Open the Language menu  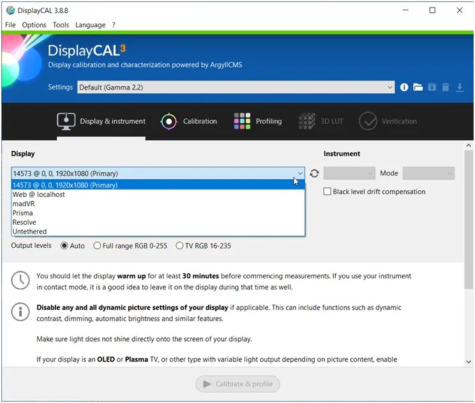tap(90, 25)
